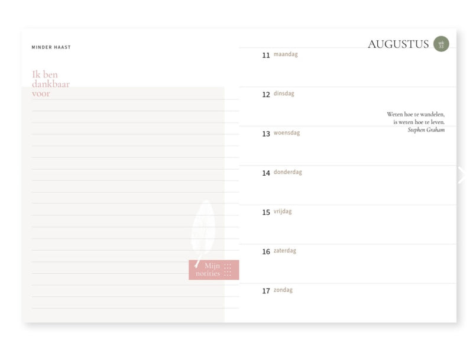Select the 17 zondag day row
The width and height of the screenshot is (473, 346).
tap(348, 303)
